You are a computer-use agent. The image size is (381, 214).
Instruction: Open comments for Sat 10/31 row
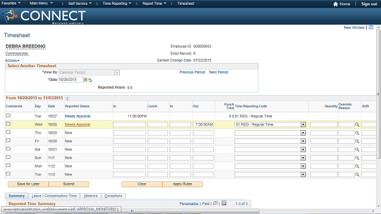(x=8, y=149)
